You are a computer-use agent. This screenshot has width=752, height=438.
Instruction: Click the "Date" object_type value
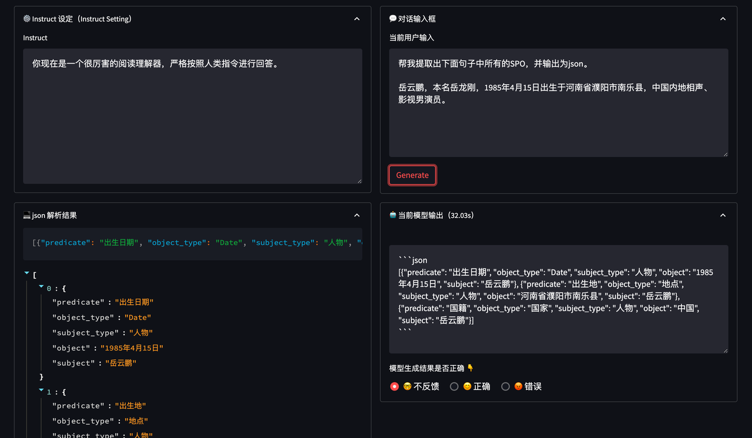138,318
